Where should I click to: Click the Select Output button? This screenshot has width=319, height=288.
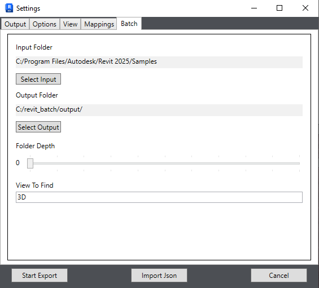point(38,127)
